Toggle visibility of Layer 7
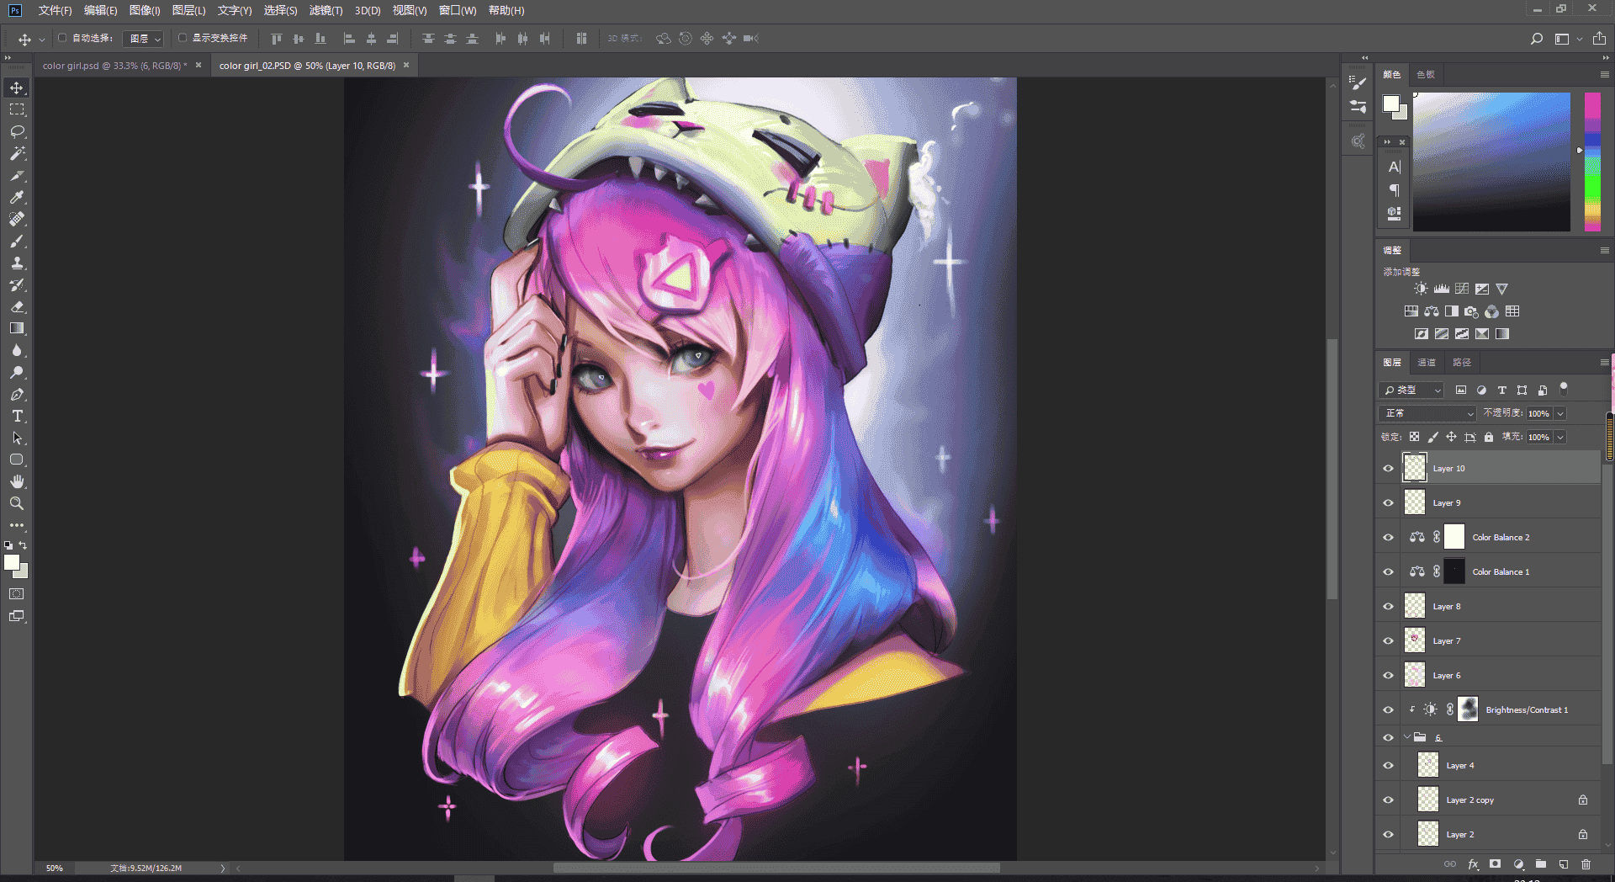Screen dimensions: 1615x882 (1388, 640)
